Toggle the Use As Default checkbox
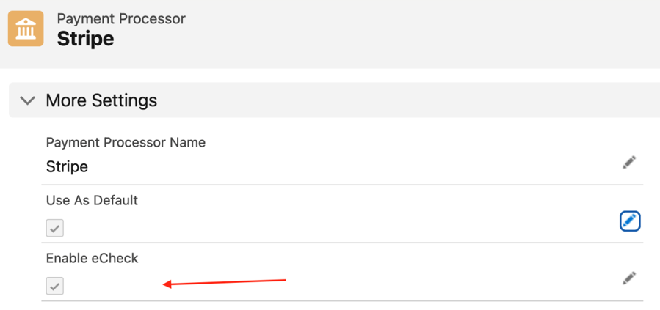The image size is (660, 310). pyautogui.click(x=55, y=228)
